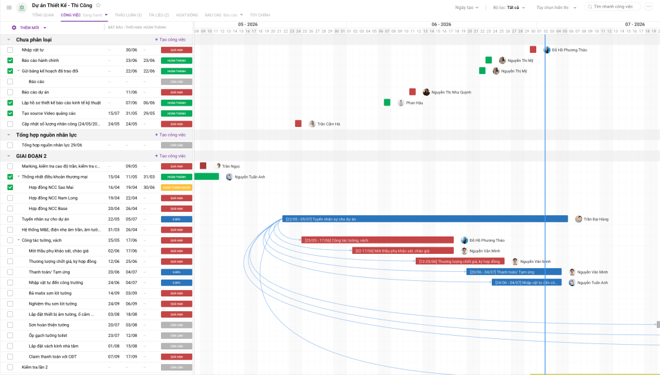Click the project logo icon
The height and width of the screenshot is (375, 660).
click(22, 8)
